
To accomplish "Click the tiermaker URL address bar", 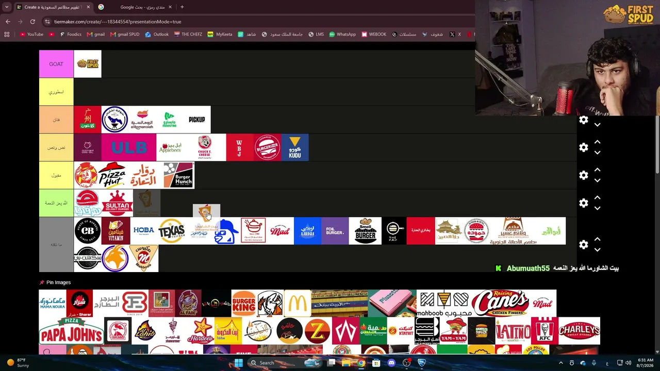I will pos(258,22).
